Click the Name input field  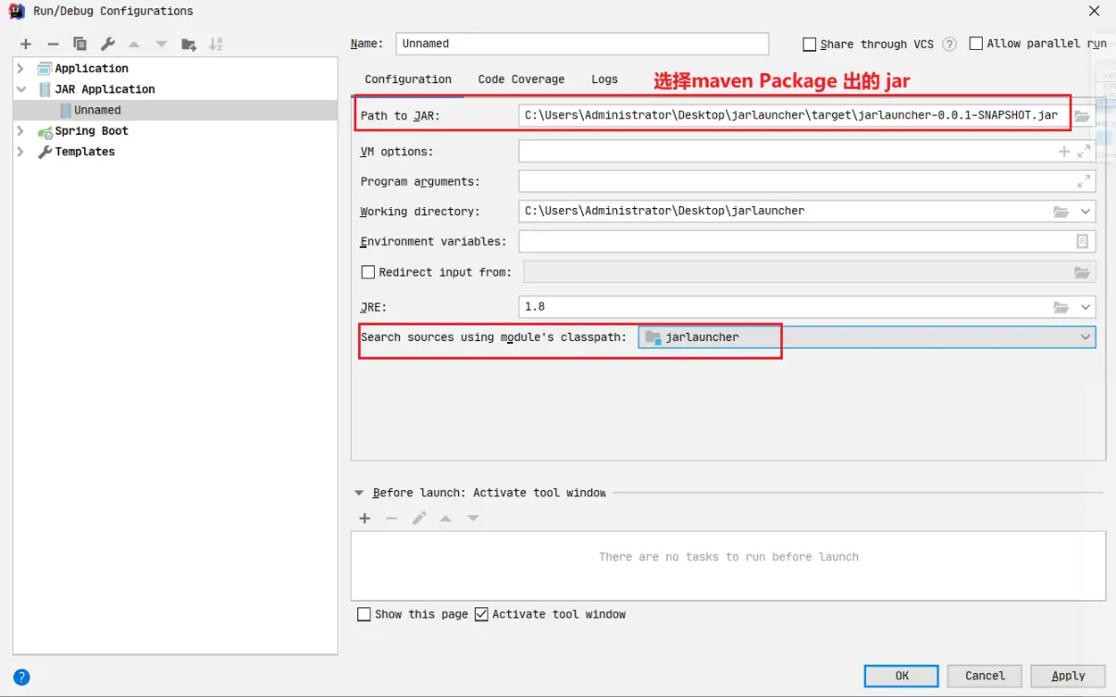point(582,43)
